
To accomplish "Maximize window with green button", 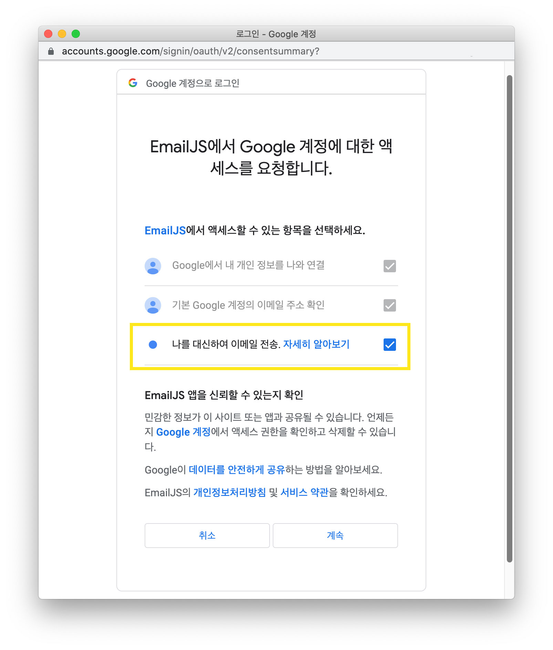I will [x=76, y=34].
